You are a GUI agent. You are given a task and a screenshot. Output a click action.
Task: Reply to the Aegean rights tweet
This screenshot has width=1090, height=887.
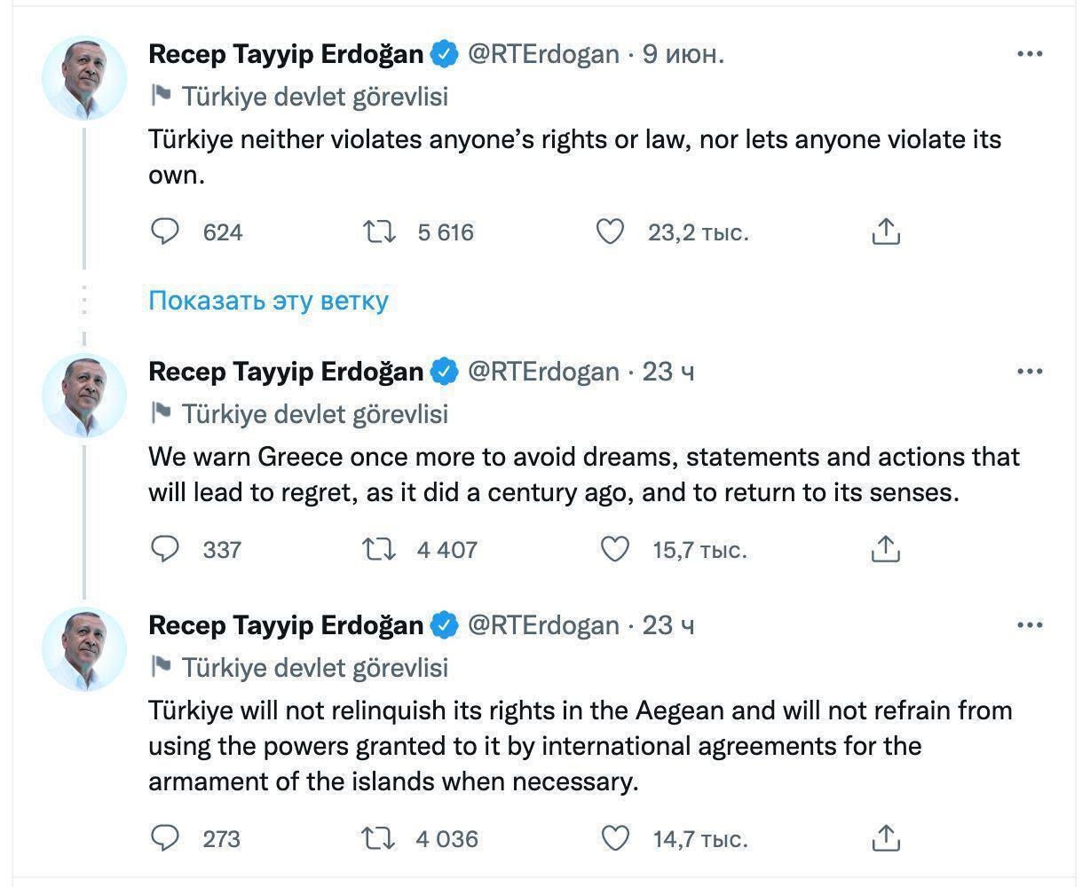[x=164, y=838]
